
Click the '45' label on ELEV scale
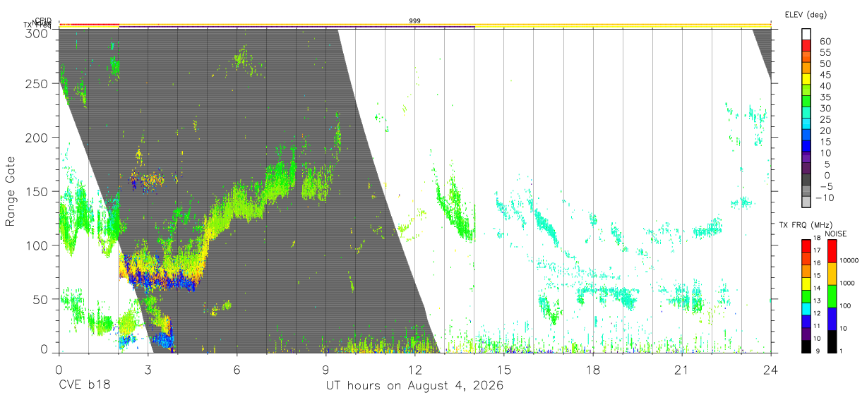click(x=825, y=75)
